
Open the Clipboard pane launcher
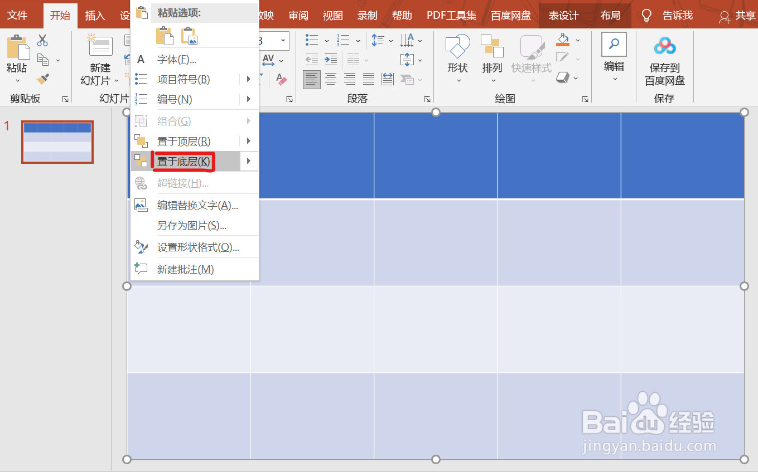65,99
